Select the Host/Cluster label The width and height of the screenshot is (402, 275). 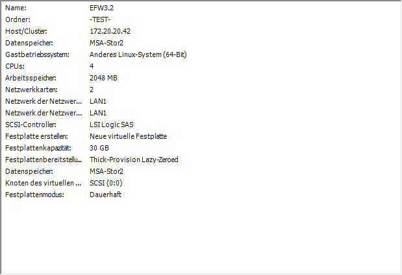(26, 31)
